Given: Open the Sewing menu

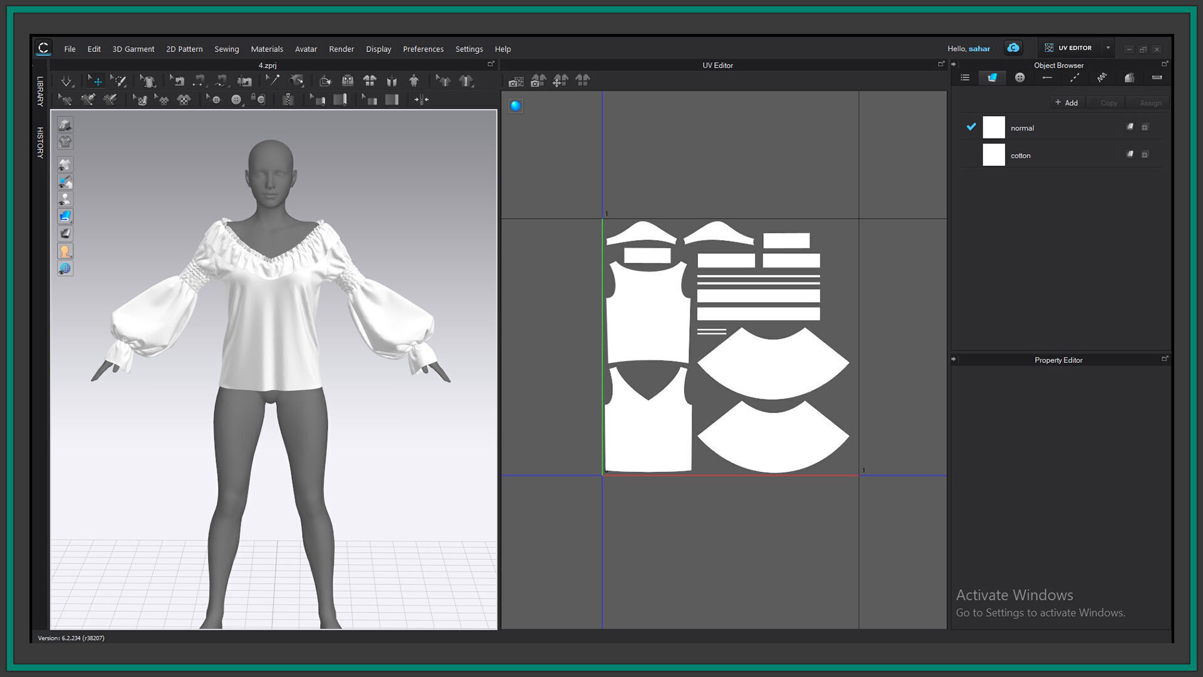Looking at the screenshot, I should [x=227, y=49].
